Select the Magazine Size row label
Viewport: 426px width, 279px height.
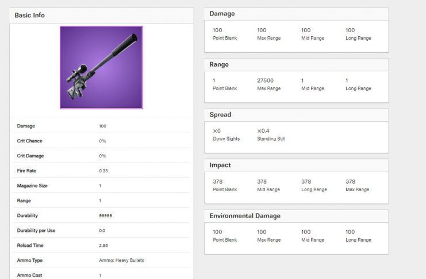(32, 185)
